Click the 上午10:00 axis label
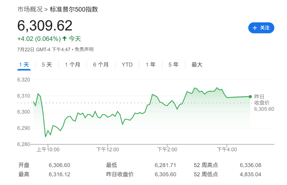Image resolution: width=287 pixels, height=185 pixels. 48,150
